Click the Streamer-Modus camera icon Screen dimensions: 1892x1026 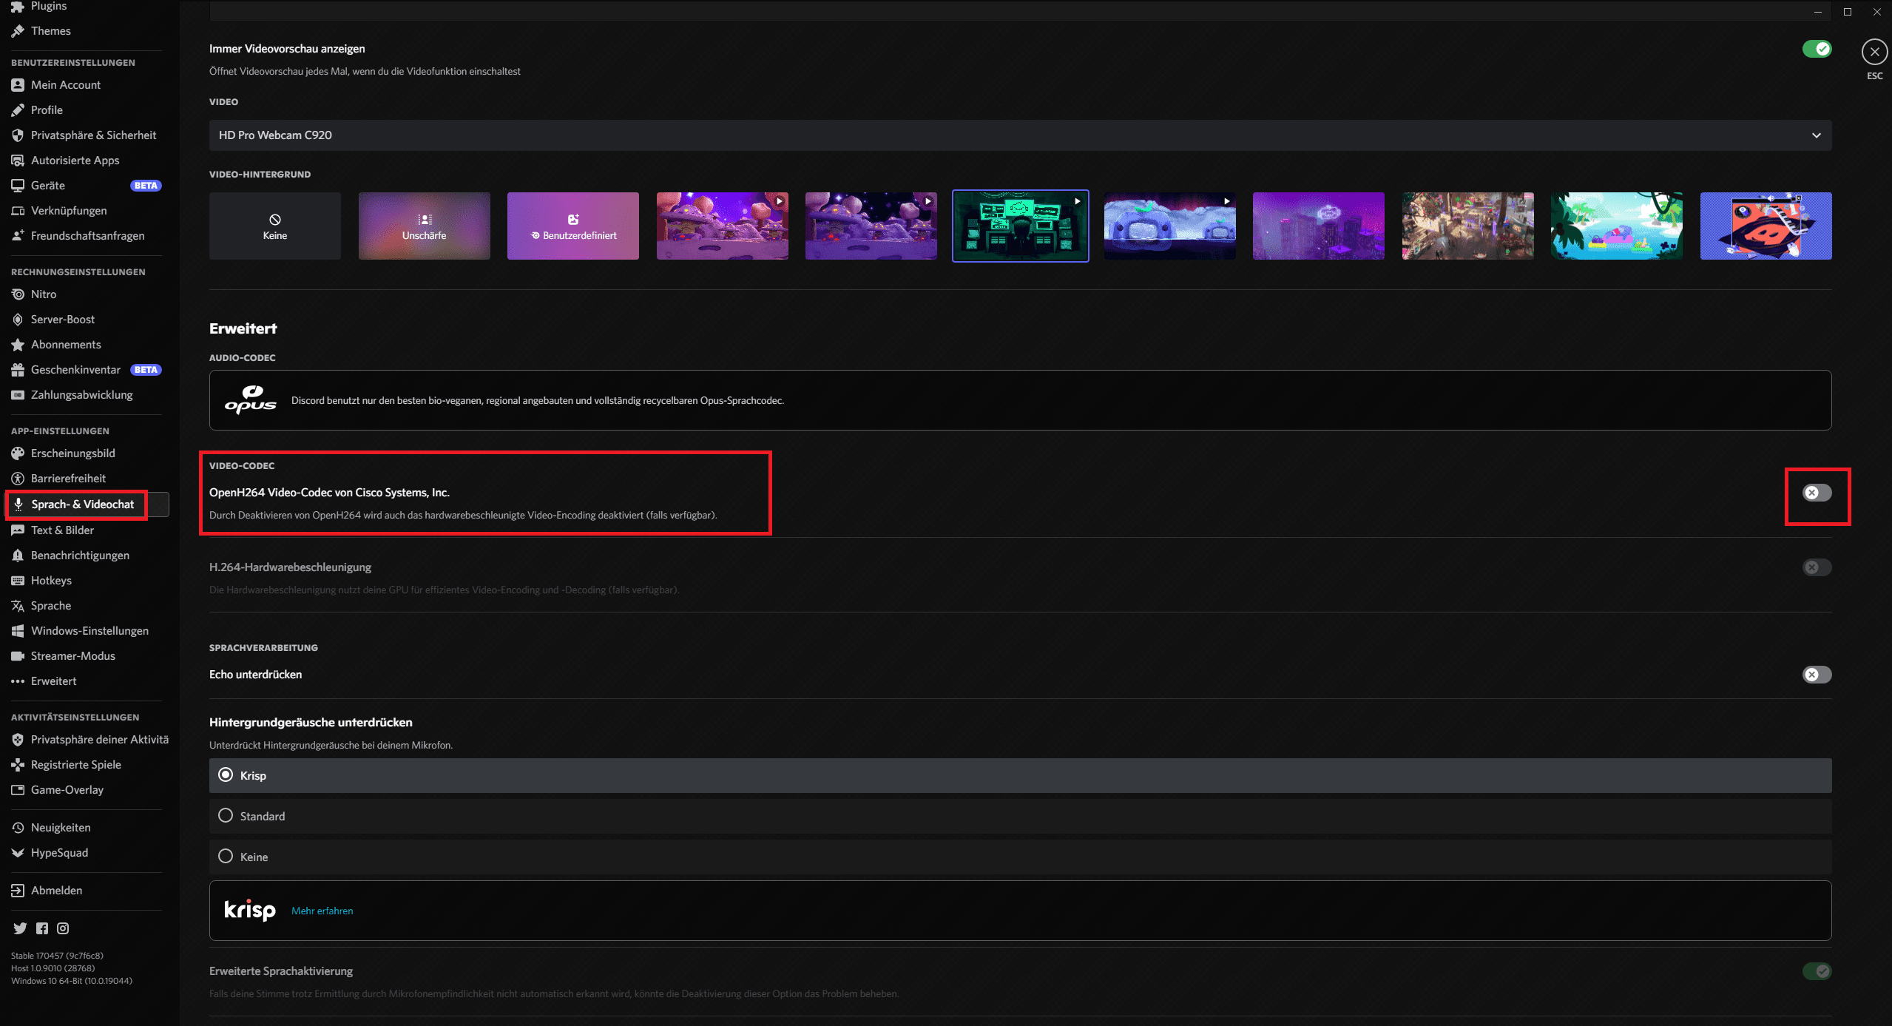tap(18, 656)
